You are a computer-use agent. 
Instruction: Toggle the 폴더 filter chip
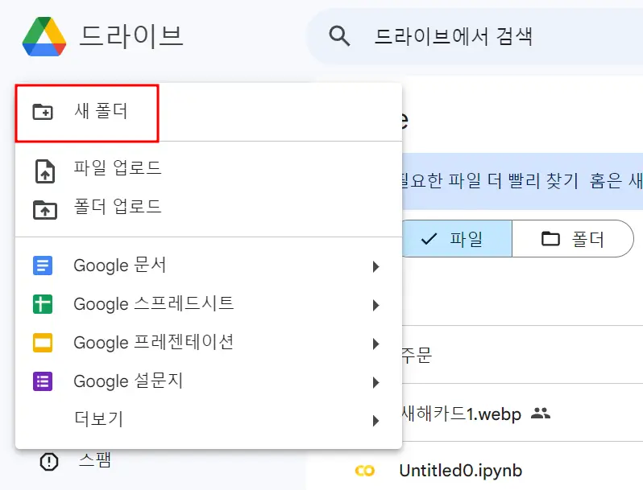(x=573, y=239)
